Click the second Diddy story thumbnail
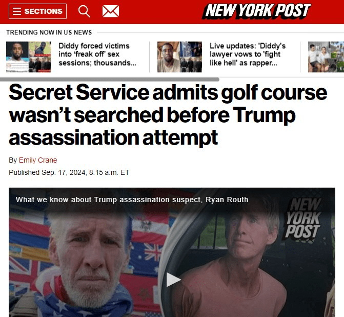The width and height of the screenshot is (344, 317). (179, 57)
